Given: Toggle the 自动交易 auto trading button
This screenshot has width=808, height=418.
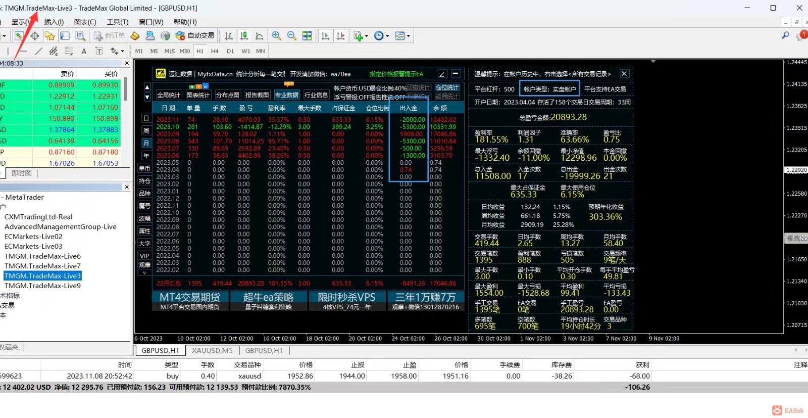Looking at the screenshot, I should tap(195, 35).
